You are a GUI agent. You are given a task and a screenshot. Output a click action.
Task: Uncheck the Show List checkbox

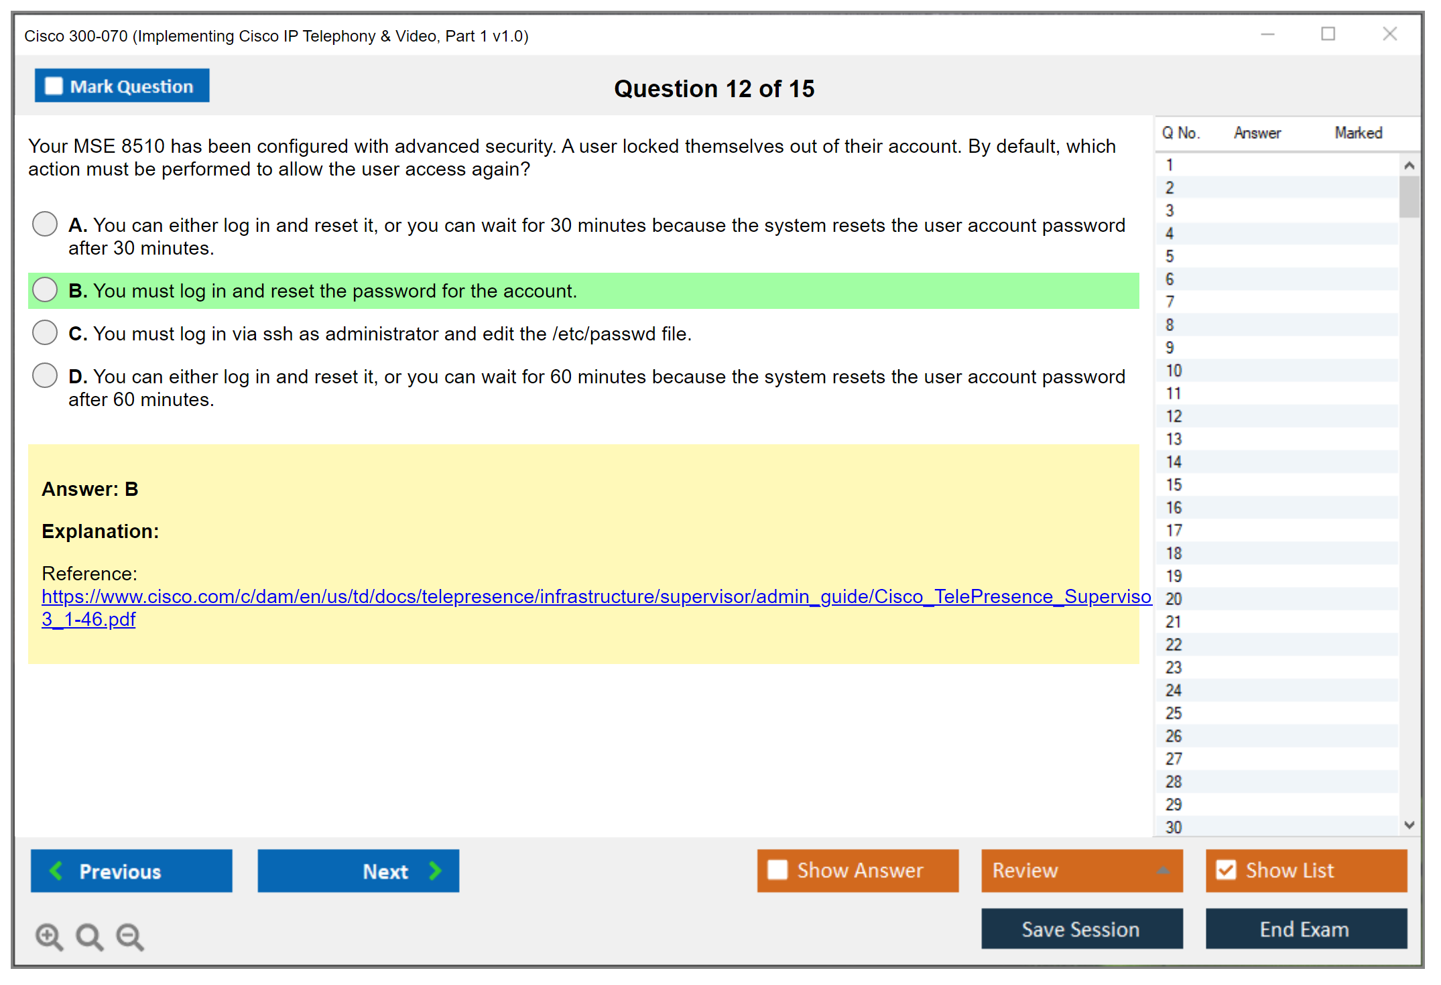[1226, 870]
